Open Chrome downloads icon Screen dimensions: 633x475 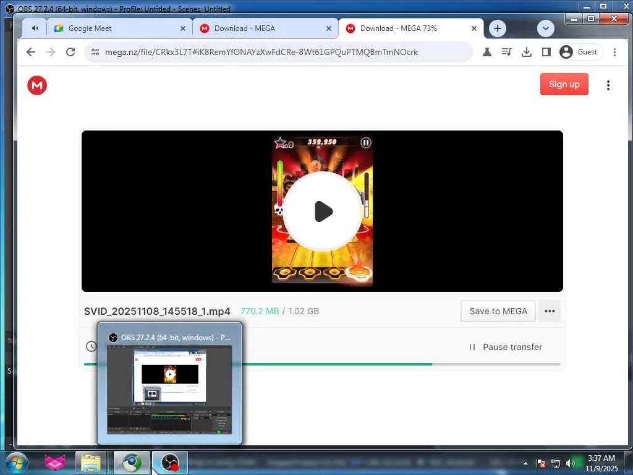pos(526,52)
